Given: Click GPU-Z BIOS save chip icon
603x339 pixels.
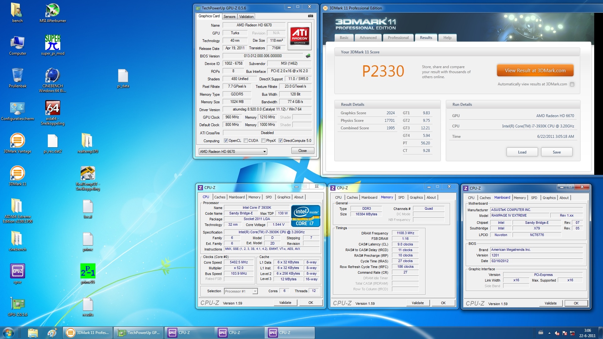Looking at the screenshot, I should [308, 56].
